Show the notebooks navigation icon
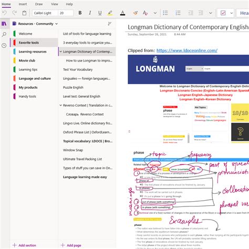The height and width of the screenshot is (249, 249). point(4,24)
